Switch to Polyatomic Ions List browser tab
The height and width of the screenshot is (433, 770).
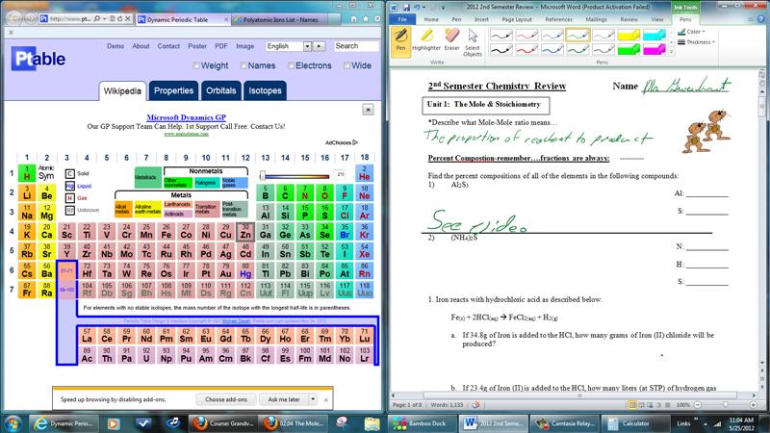(280, 19)
